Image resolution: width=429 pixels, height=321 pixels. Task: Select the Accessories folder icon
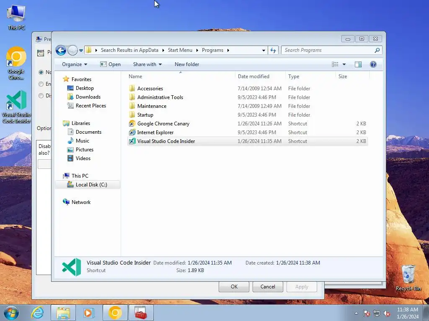tap(132, 89)
